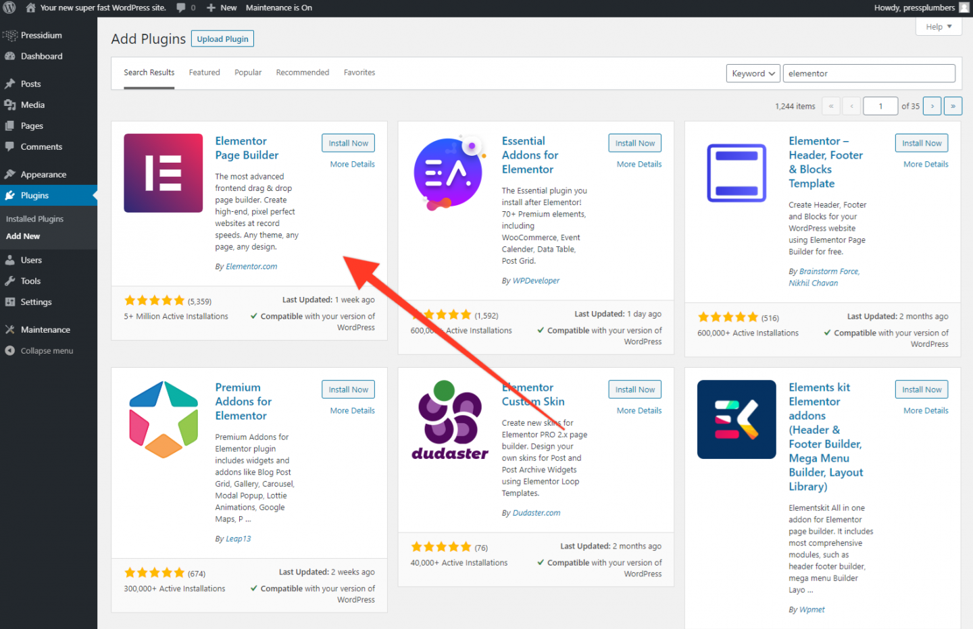Click the dudaster plugin logo
This screenshot has width=973, height=629.
[450, 419]
